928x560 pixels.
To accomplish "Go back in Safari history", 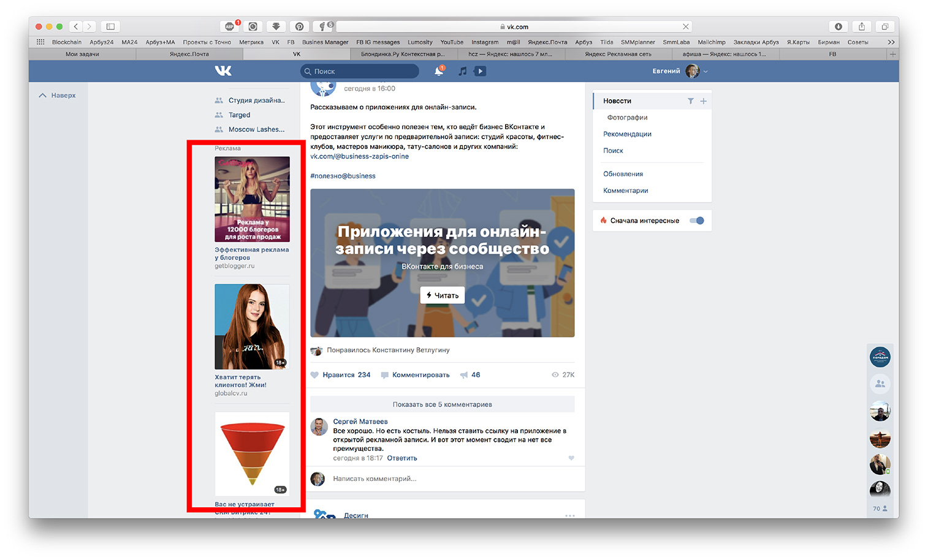I will 76,26.
